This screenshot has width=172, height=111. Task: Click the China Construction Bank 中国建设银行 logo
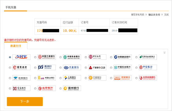point(123,57)
